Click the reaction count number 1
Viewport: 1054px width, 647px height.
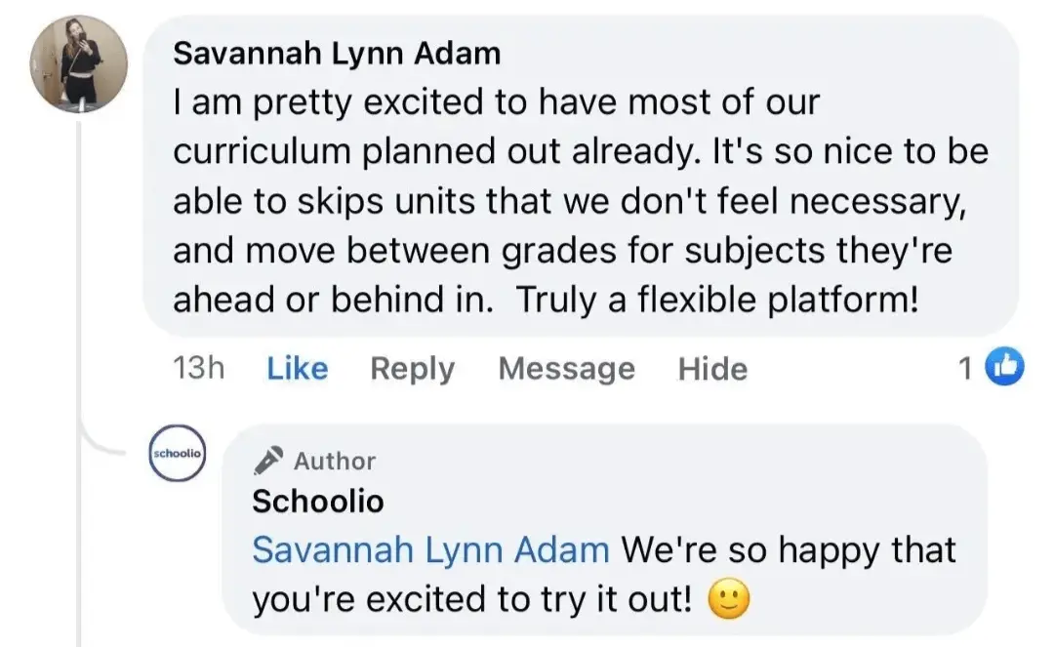point(964,368)
